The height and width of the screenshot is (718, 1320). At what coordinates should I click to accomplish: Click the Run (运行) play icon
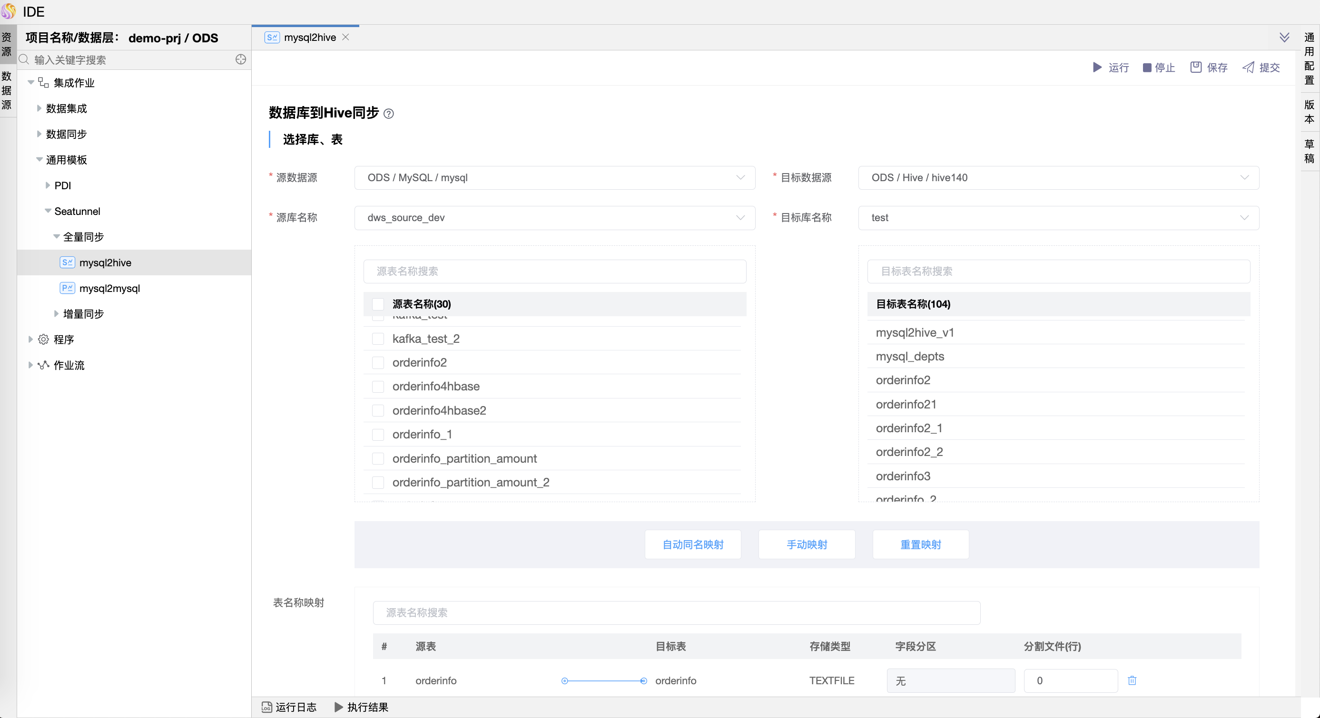pyautogui.click(x=1097, y=67)
